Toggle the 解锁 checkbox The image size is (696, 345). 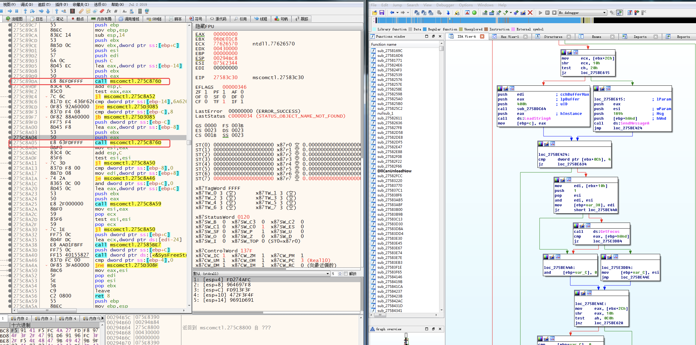[x=346, y=274]
